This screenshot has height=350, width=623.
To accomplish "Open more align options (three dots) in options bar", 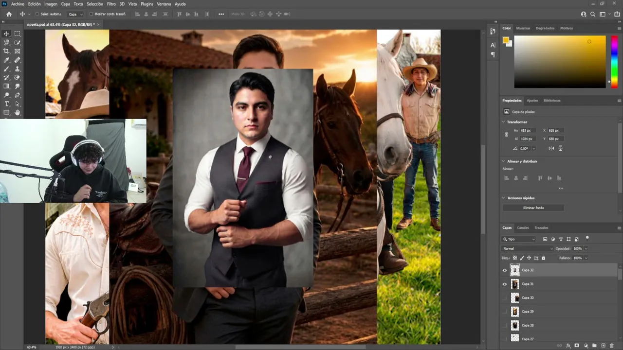I will (x=221, y=14).
